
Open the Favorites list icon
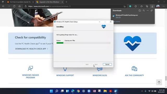pyautogui.click(x=141, y=6)
